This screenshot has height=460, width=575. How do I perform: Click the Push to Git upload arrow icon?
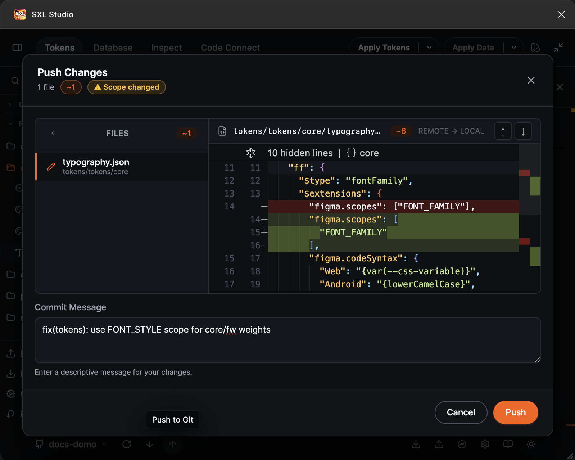pyautogui.click(x=173, y=445)
